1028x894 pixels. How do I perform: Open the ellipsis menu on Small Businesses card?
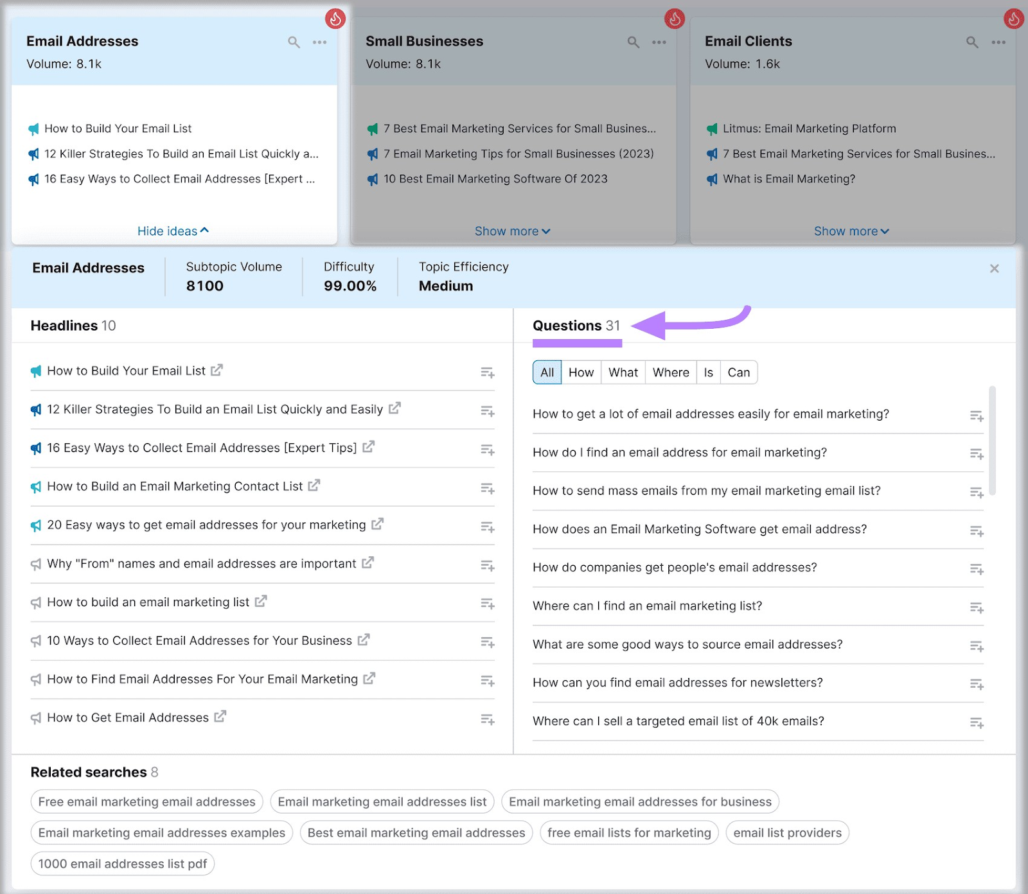659,42
